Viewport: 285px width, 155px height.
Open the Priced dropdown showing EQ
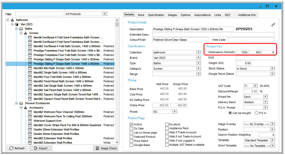175,112
